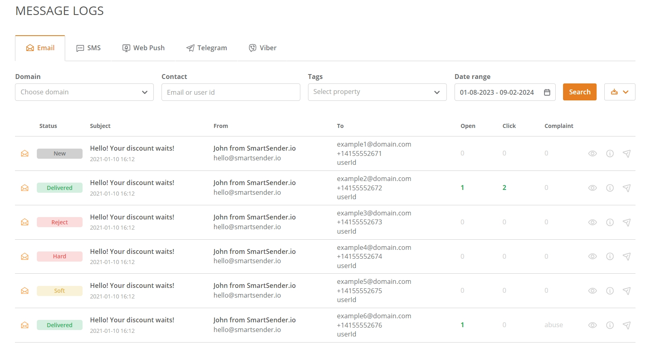
Task: Click the envelope icon in the Soft row
Action: pos(25,291)
